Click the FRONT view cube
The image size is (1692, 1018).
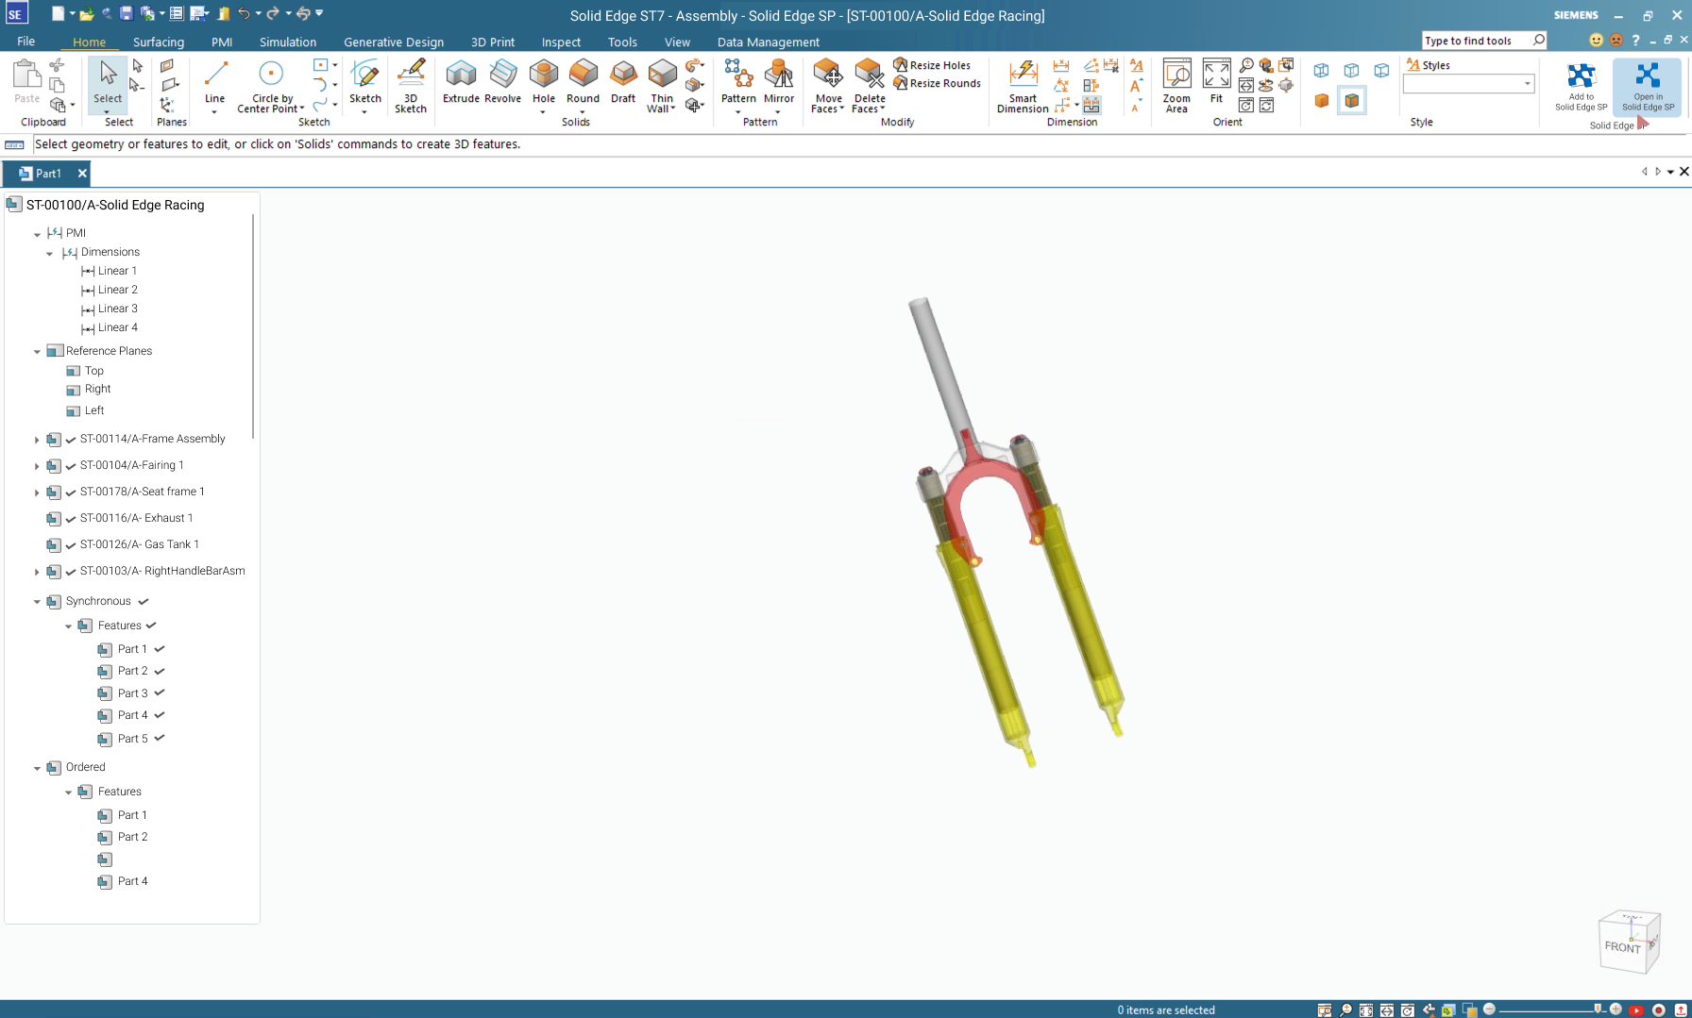click(x=1624, y=946)
